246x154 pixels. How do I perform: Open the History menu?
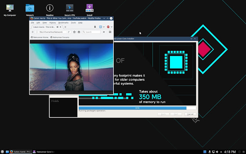(53, 23)
